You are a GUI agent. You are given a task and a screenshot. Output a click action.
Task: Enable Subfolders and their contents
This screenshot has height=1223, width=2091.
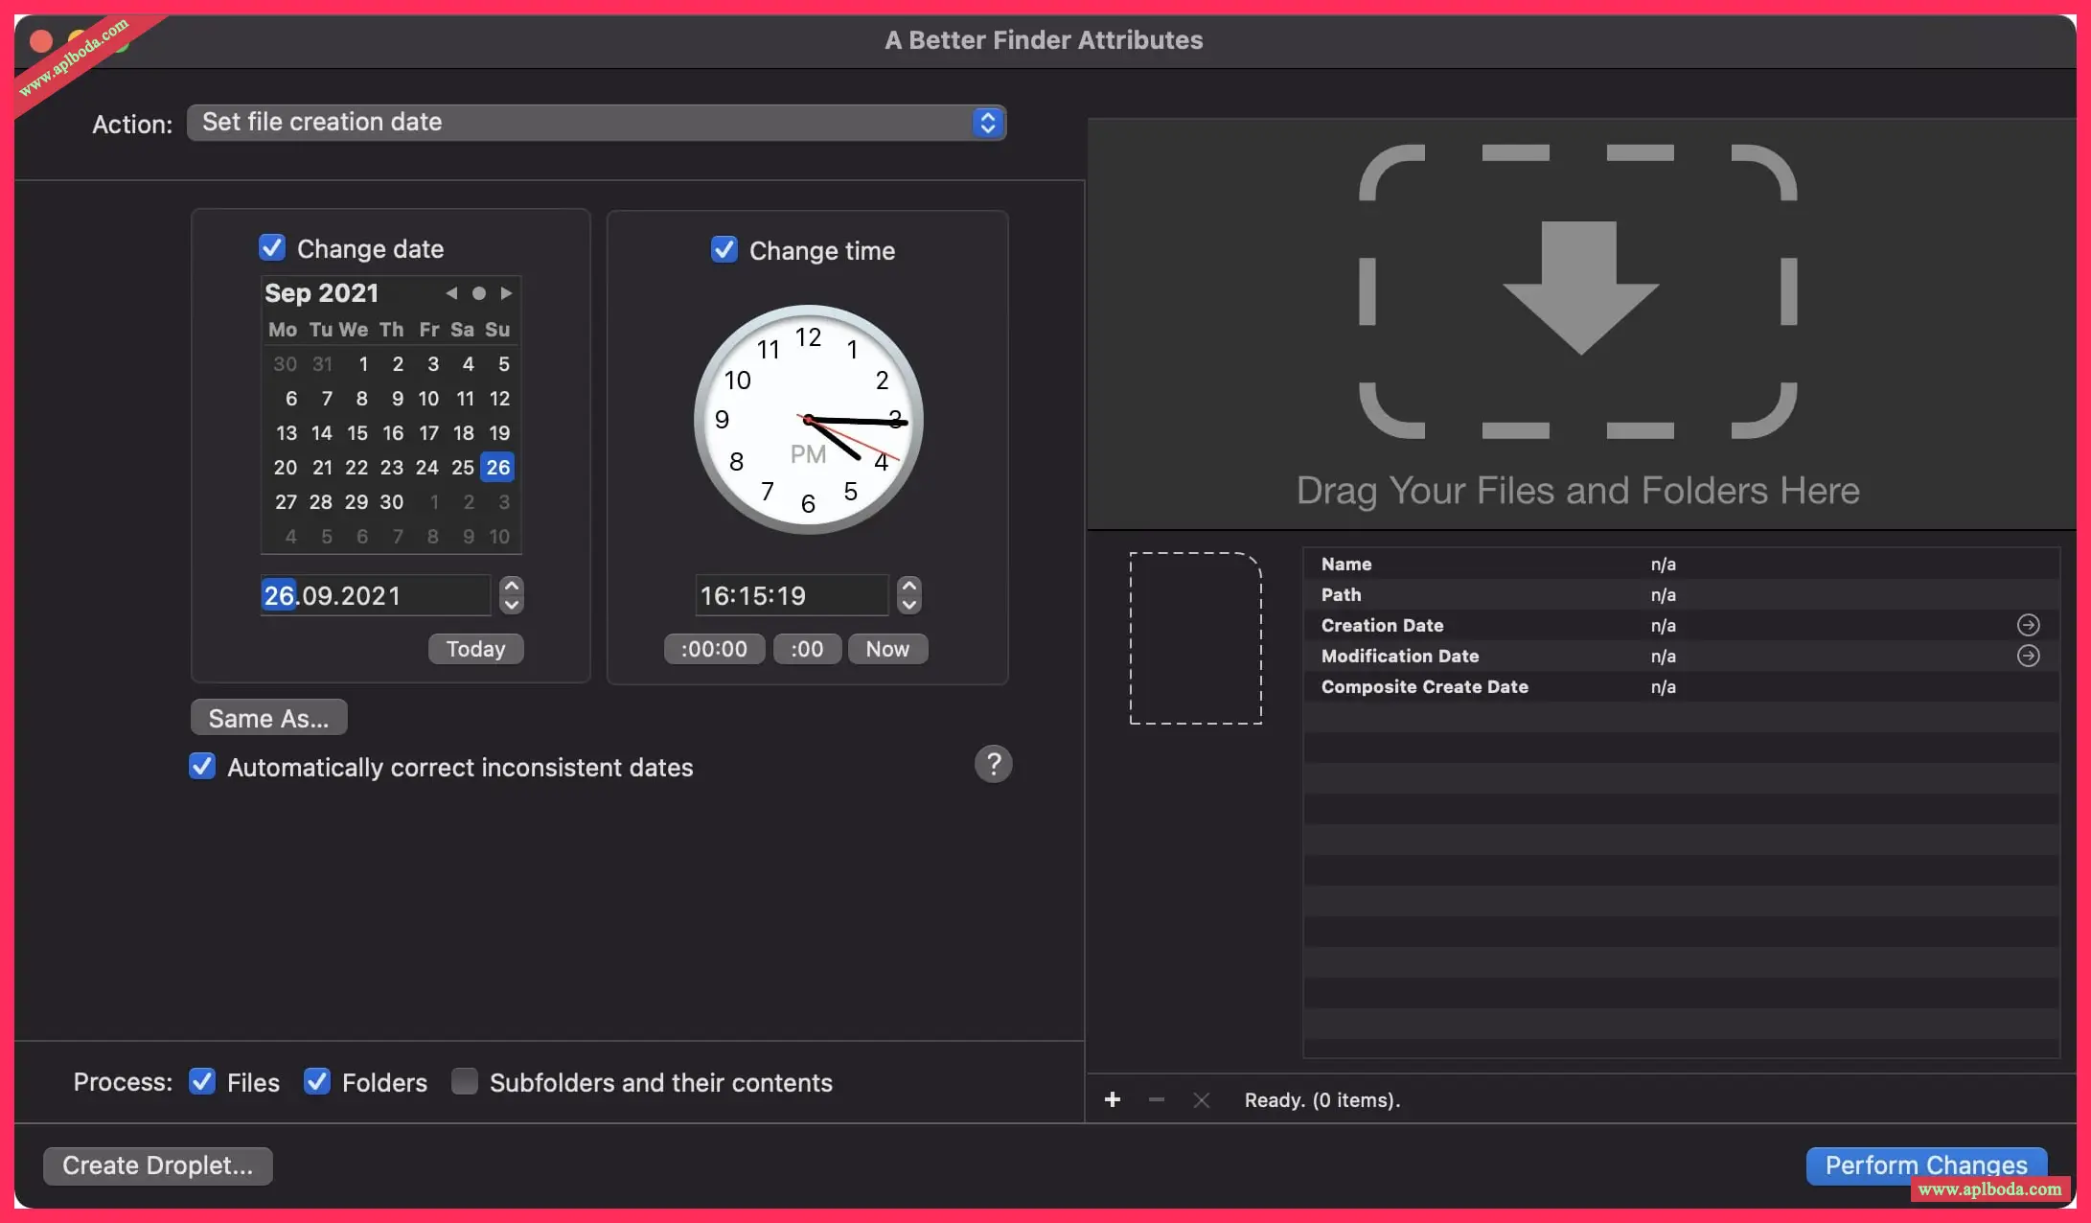[465, 1082]
